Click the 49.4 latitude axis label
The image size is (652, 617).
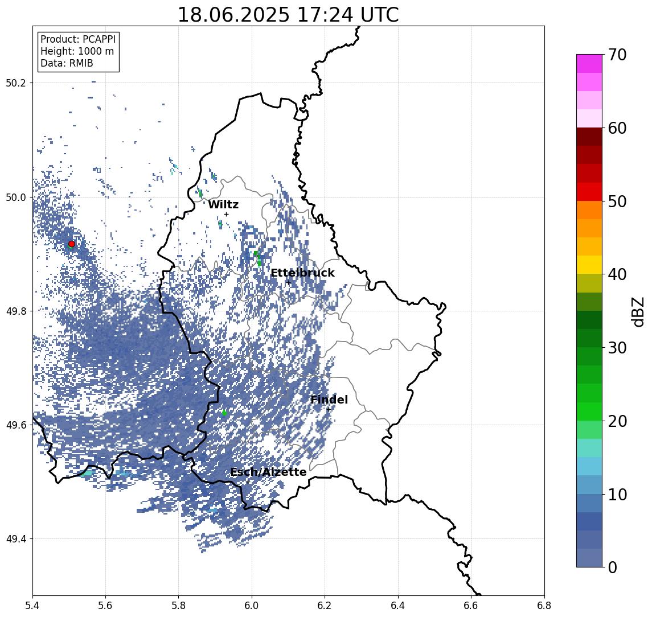(16, 539)
